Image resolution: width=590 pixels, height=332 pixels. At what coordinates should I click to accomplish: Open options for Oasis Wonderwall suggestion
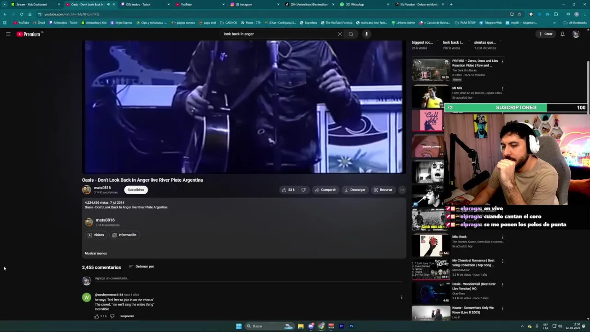pos(502,285)
